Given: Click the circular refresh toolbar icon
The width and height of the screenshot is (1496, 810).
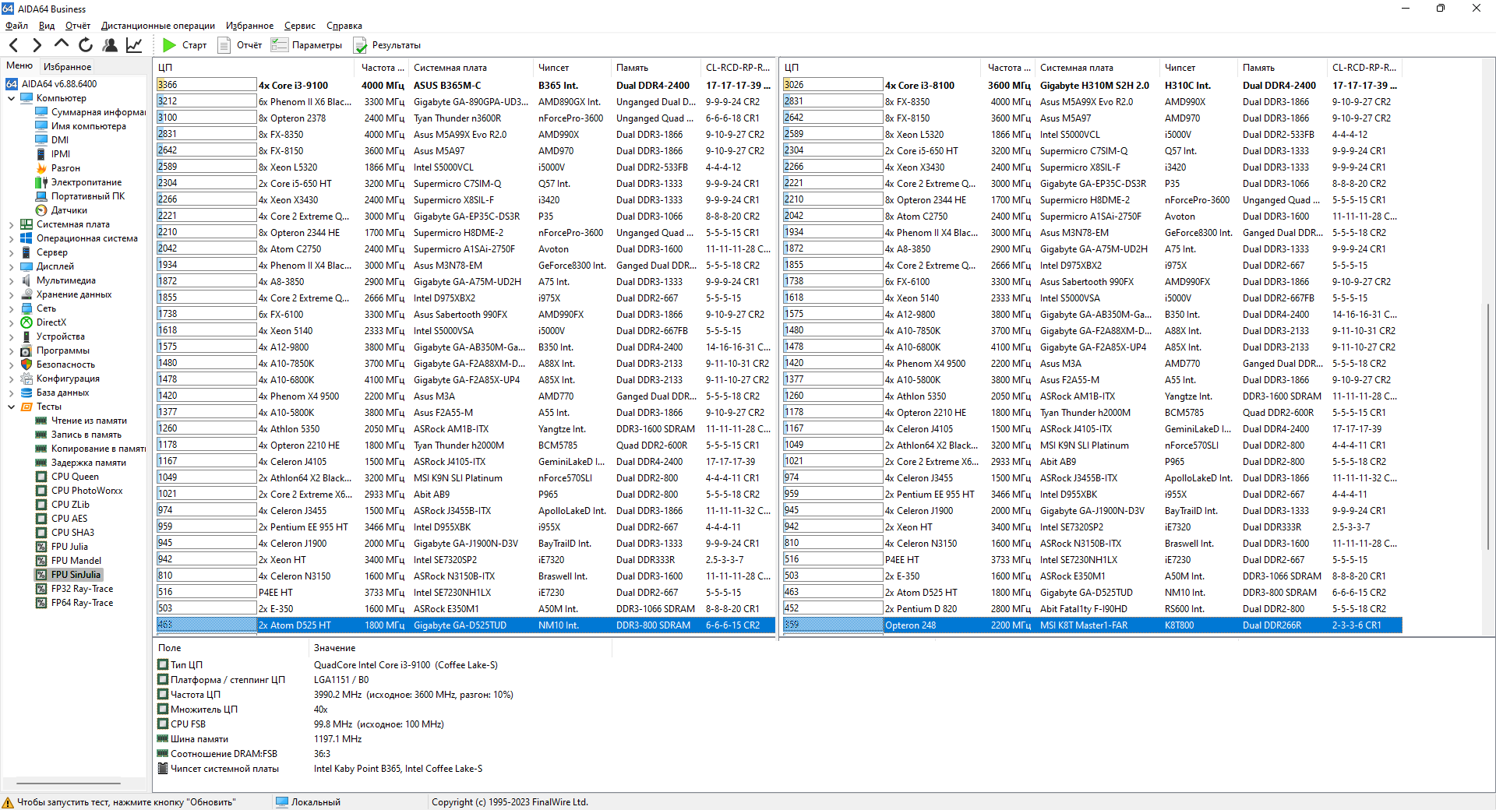Looking at the screenshot, I should (86, 45).
